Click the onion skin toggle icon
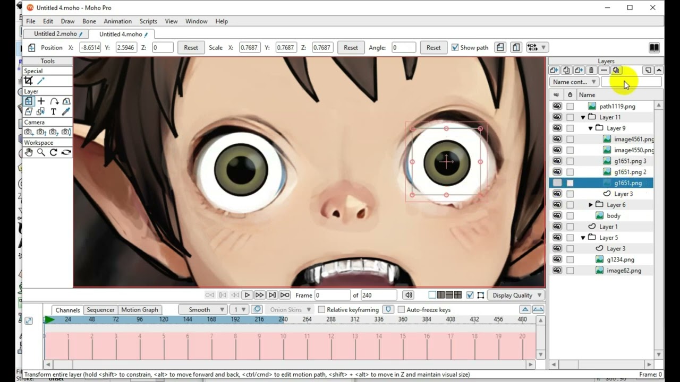 pyautogui.click(x=257, y=309)
